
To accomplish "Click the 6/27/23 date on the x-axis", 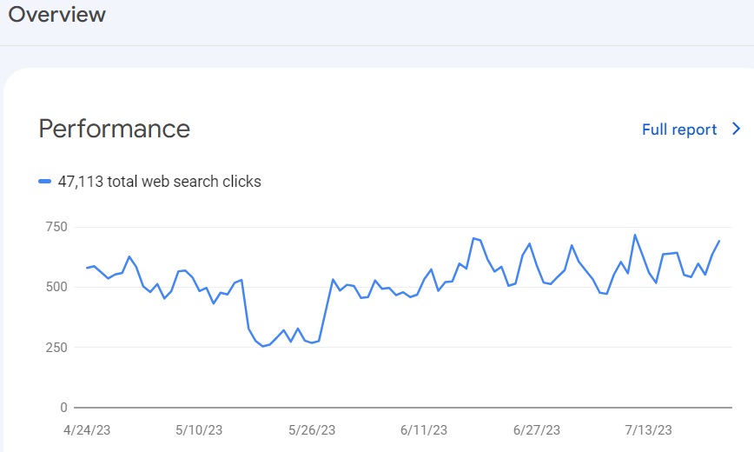I will click(x=537, y=430).
